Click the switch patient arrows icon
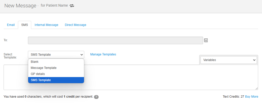This screenshot has width=262, height=104. click(72, 6)
